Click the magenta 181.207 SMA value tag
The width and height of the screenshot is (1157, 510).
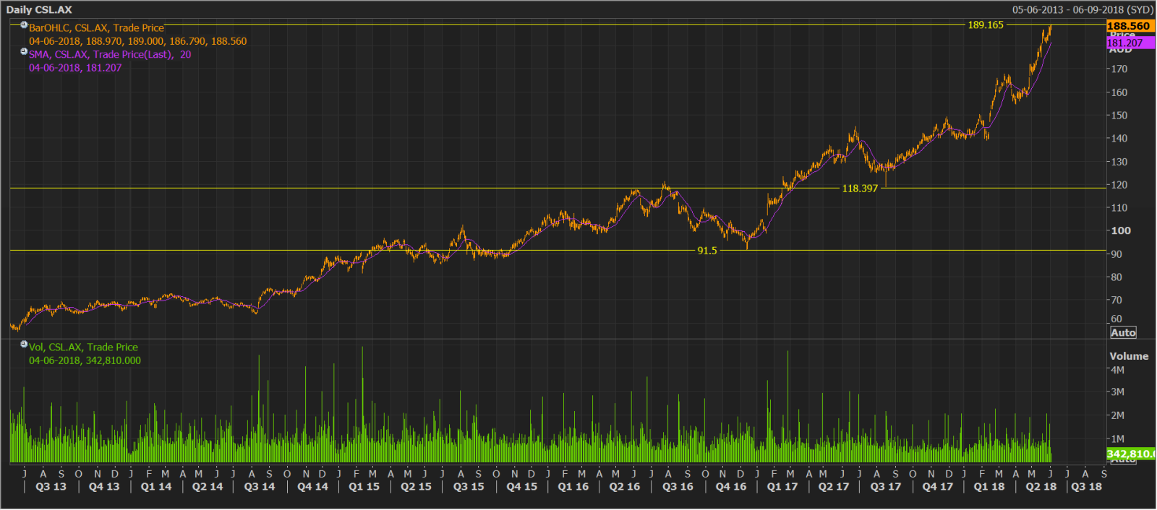tap(1130, 43)
